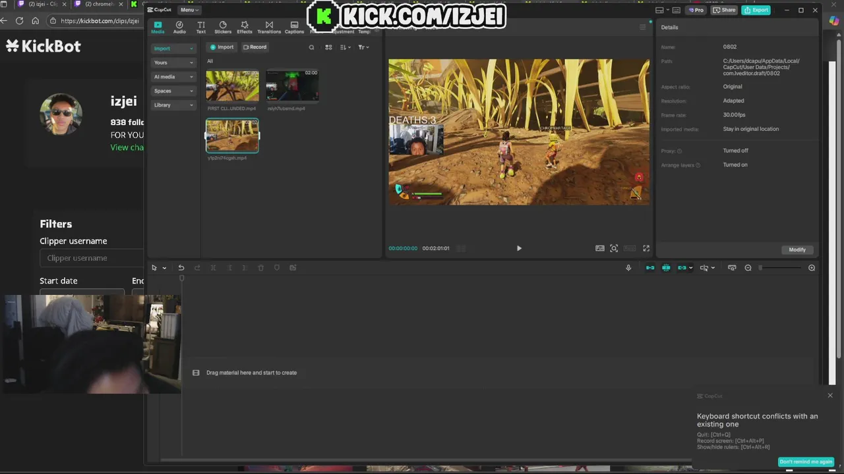Viewport: 844px width, 474px height.
Task: Click the Share button
Action: (x=724, y=10)
